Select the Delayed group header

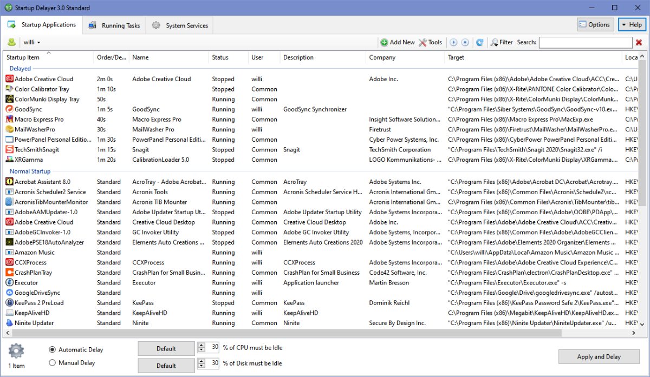pyautogui.click(x=20, y=69)
